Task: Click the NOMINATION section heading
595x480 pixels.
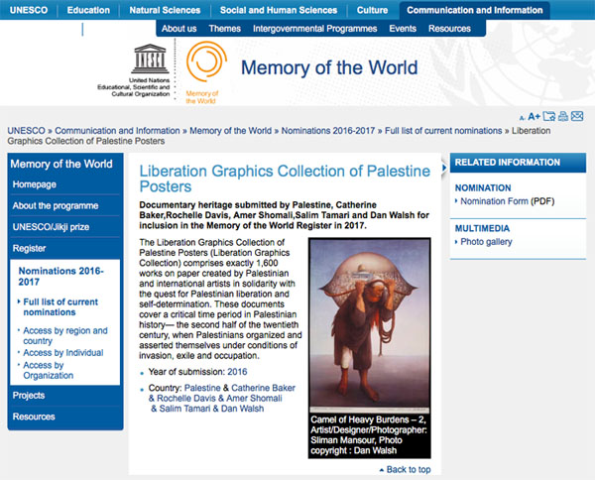Action: tap(483, 187)
